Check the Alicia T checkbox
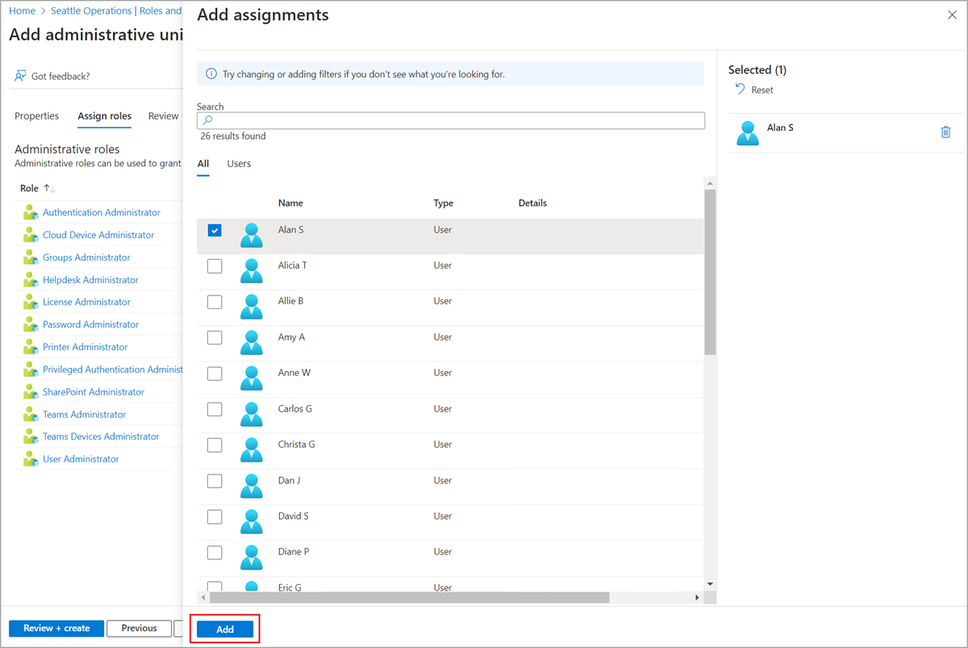The height and width of the screenshot is (648, 968). pos(215,265)
